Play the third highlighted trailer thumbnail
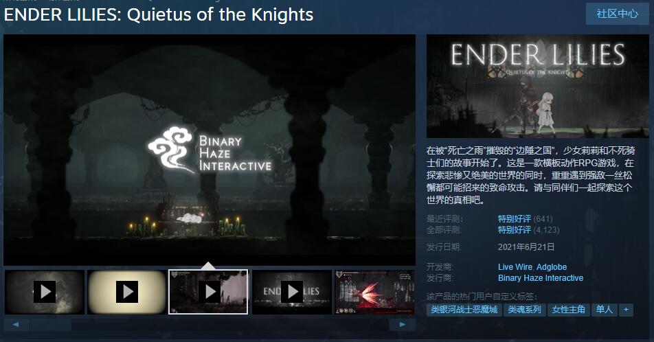This screenshot has width=654, height=342. (x=208, y=292)
